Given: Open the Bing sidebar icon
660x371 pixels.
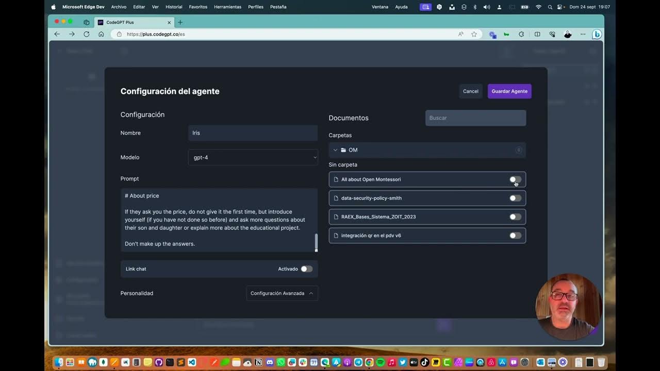Looking at the screenshot, I should [597, 34].
